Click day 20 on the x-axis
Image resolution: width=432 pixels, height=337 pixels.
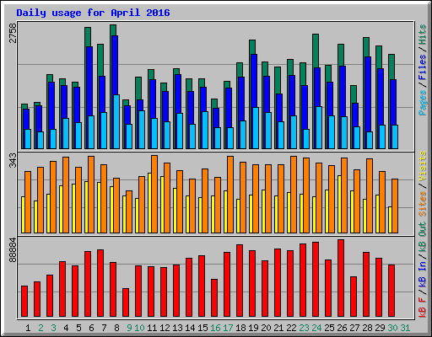(x=266, y=328)
